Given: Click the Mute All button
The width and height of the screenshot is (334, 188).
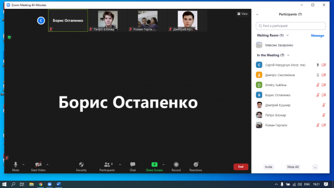Looking at the screenshot, I should tap(293, 167).
